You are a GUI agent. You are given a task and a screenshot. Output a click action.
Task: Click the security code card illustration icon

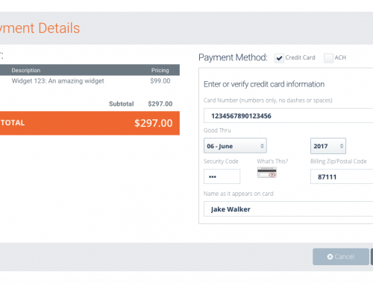click(267, 173)
